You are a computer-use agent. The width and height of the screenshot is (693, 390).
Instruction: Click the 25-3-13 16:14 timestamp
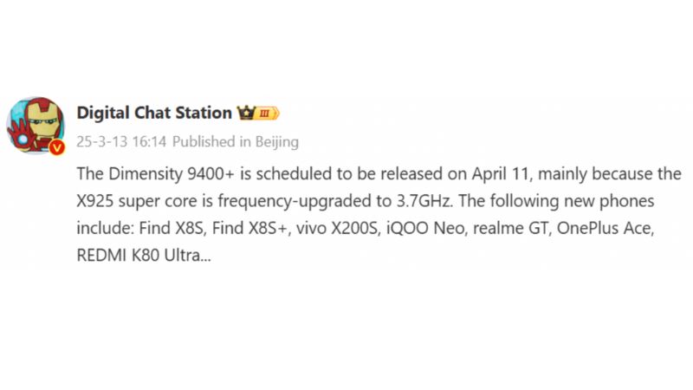(x=122, y=140)
